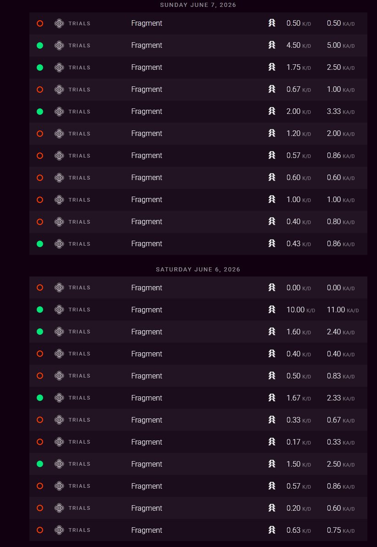
Task: Click the 1.00 K/D match row with 1.00 KA/D
Action: 198,199
